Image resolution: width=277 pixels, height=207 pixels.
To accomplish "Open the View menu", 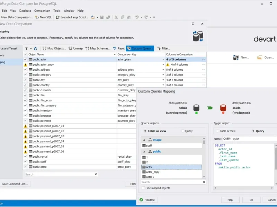I will 13,11.
